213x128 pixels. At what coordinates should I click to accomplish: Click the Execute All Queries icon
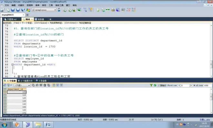point(18,10)
